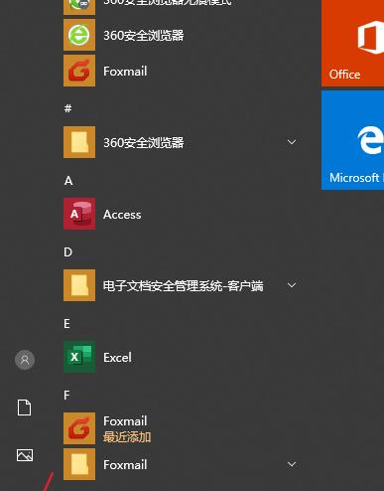Screen dimensions: 384x491
Task: Open the orange Office tile
Action: (352, 43)
